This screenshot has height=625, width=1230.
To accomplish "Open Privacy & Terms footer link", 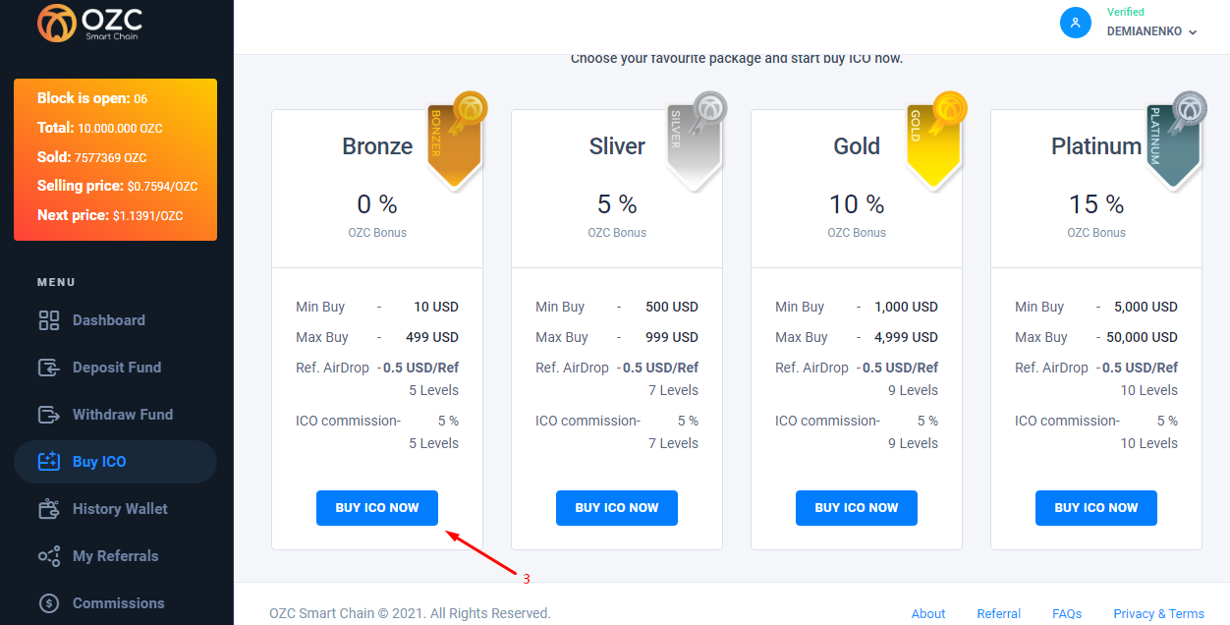I will 1159,613.
